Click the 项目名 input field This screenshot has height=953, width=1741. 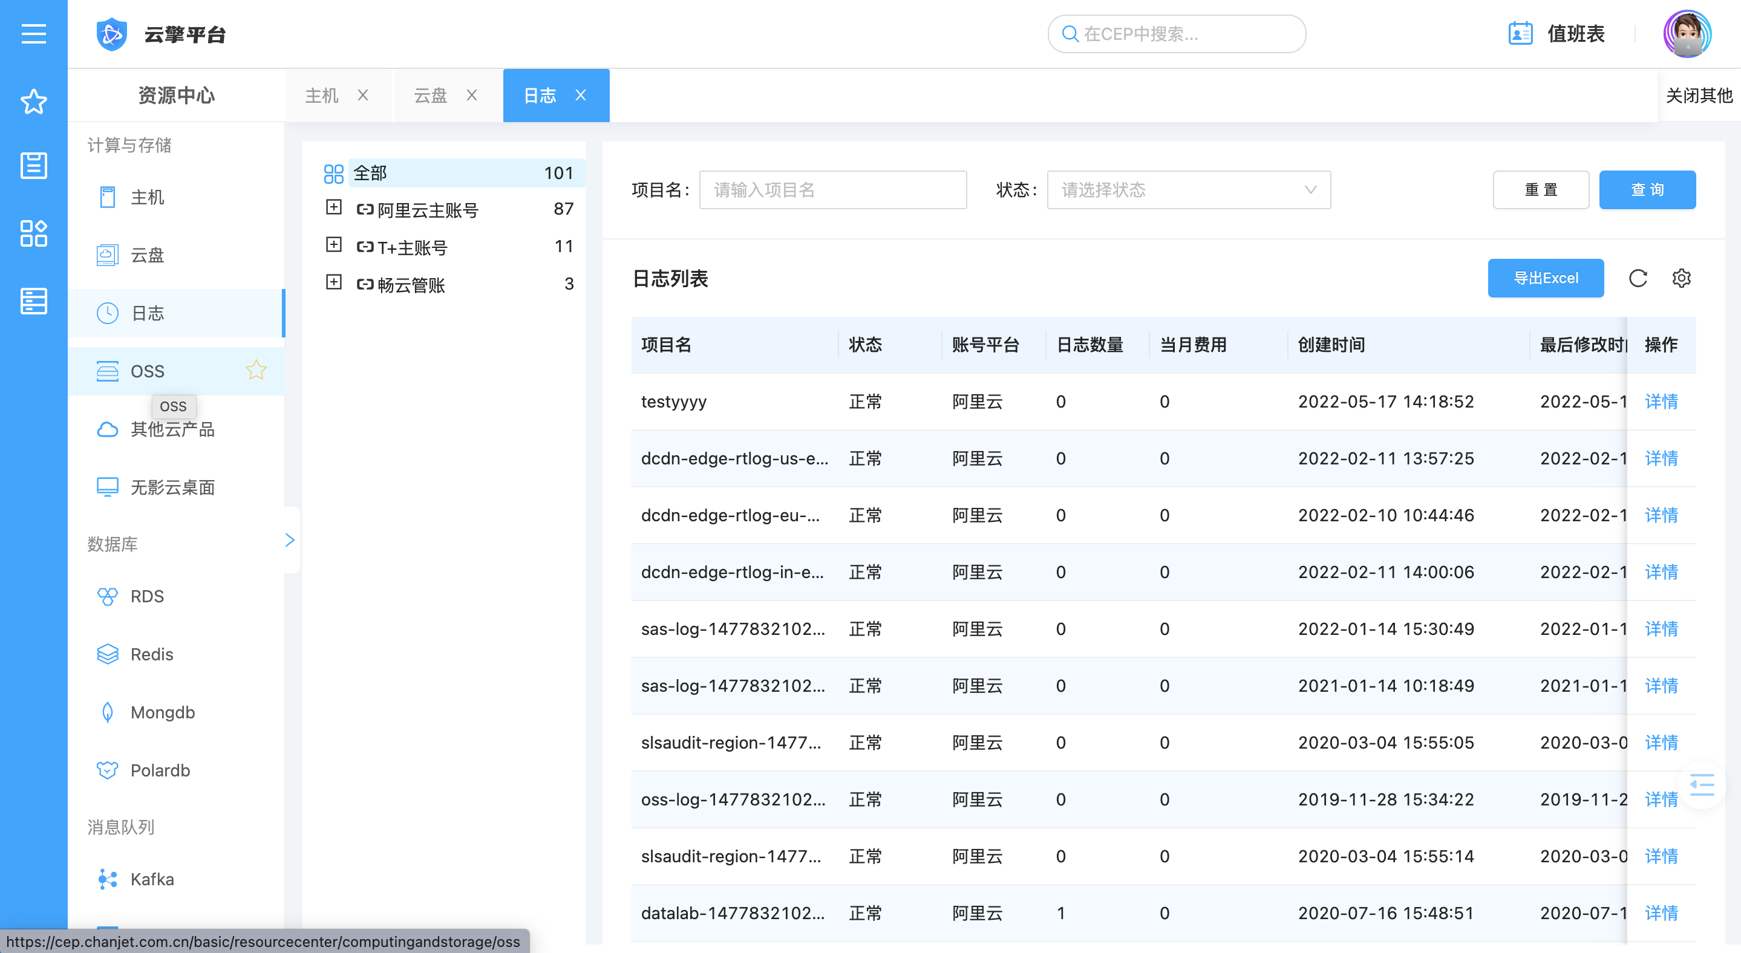(832, 190)
